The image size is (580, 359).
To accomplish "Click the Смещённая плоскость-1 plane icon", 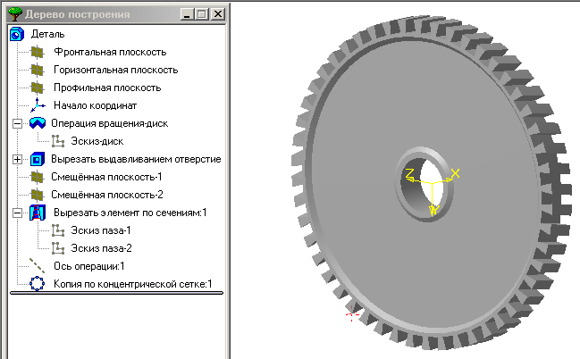I will 37,177.
